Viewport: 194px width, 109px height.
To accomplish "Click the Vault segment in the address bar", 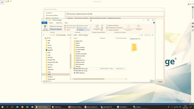I will coord(75,35).
